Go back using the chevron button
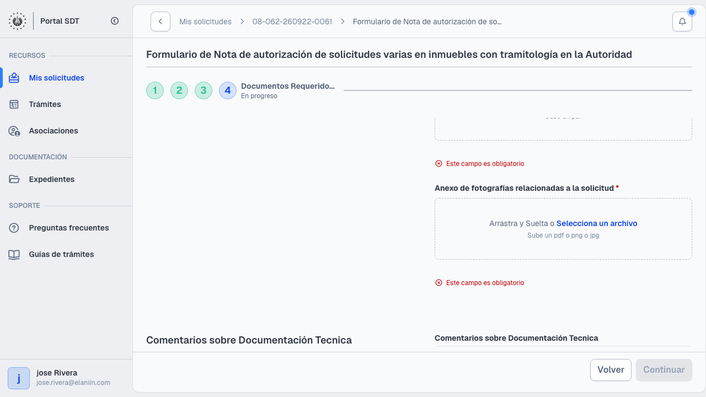 (161, 22)
